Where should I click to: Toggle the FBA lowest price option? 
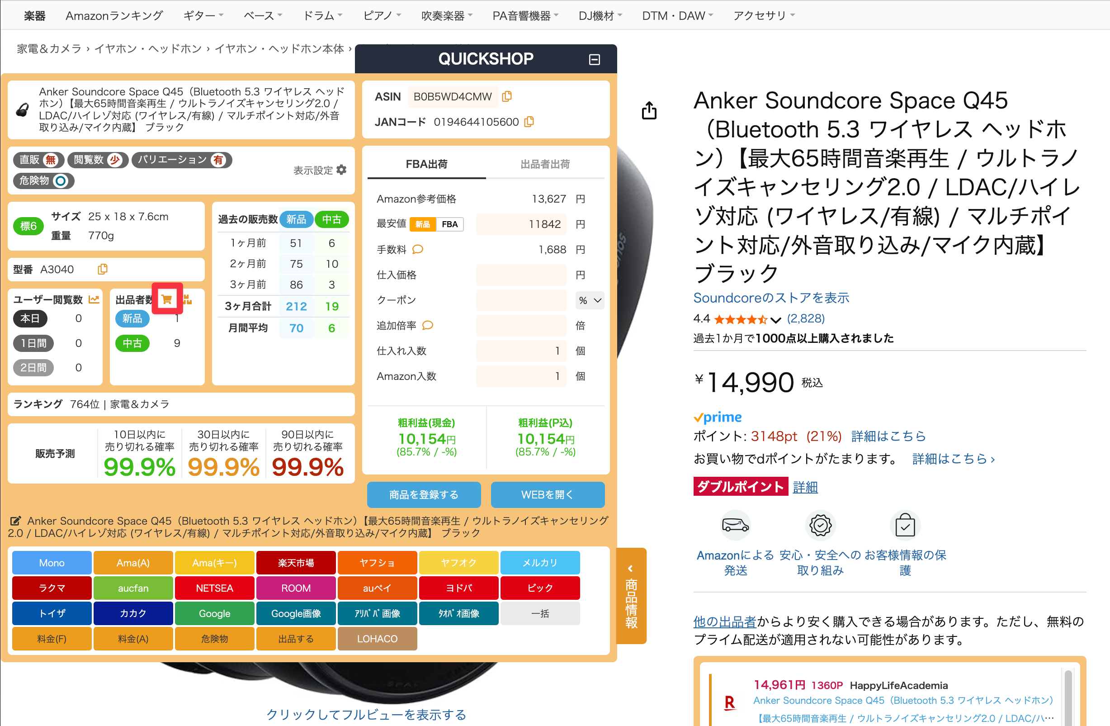click(x=449, y=224)
